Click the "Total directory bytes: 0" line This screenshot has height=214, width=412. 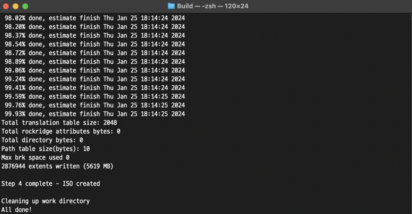[42, 140]
